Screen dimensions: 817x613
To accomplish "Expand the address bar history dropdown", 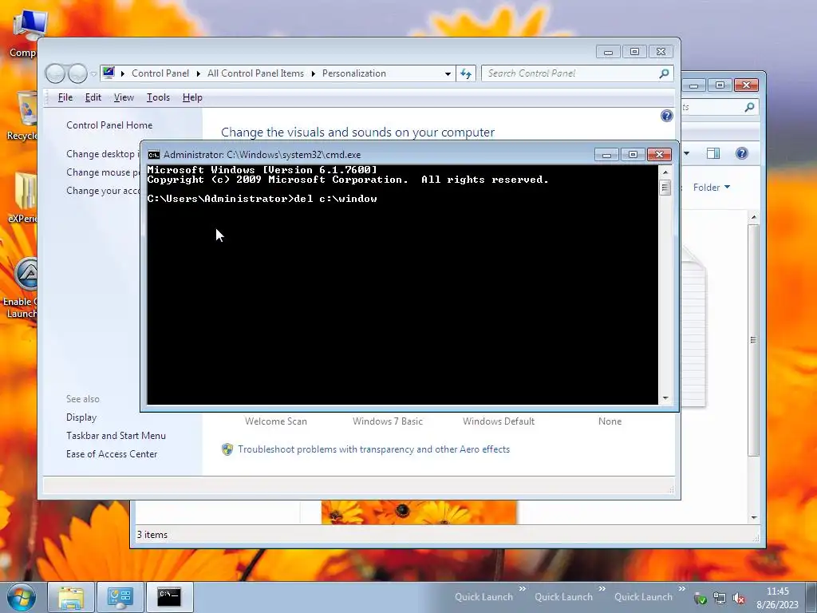I will pyautogui.click(x=448, y=74).
